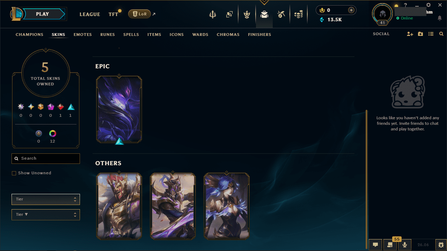Open the Store coins icon

(298, 14)
